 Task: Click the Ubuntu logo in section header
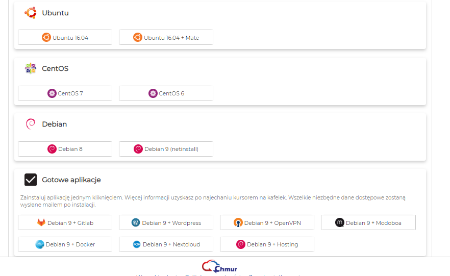31,13
